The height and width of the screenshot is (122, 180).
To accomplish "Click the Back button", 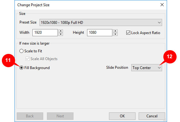I will point(30,116).
